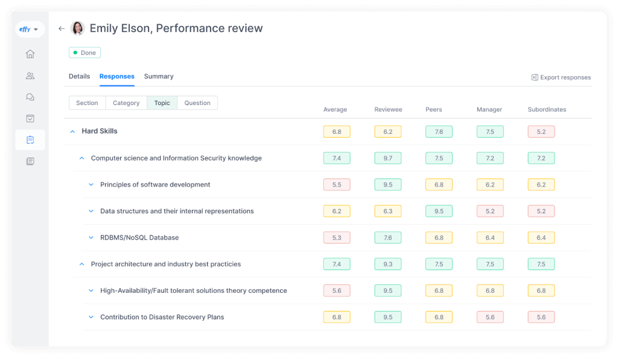Image resolution: width=618 pixels, height=358 pixels.
Task: Click the back arrow beside Emily Elson
Action: point(61,28)
